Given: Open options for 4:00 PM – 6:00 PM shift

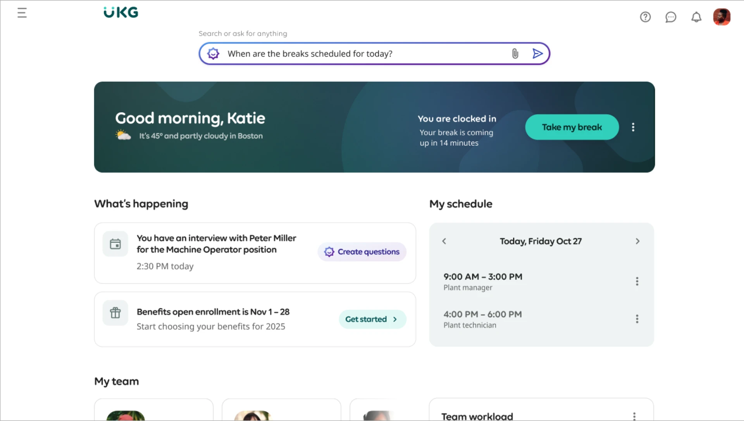Looking at the screenshot, I should point(637,319).
